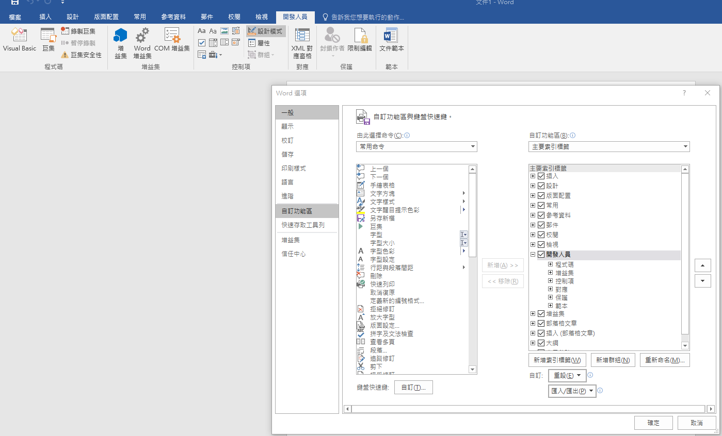Image resolution: width=722 pixels, height=436 pixels.
Task: Click the 新增群組 button
Action: (613, 360)
